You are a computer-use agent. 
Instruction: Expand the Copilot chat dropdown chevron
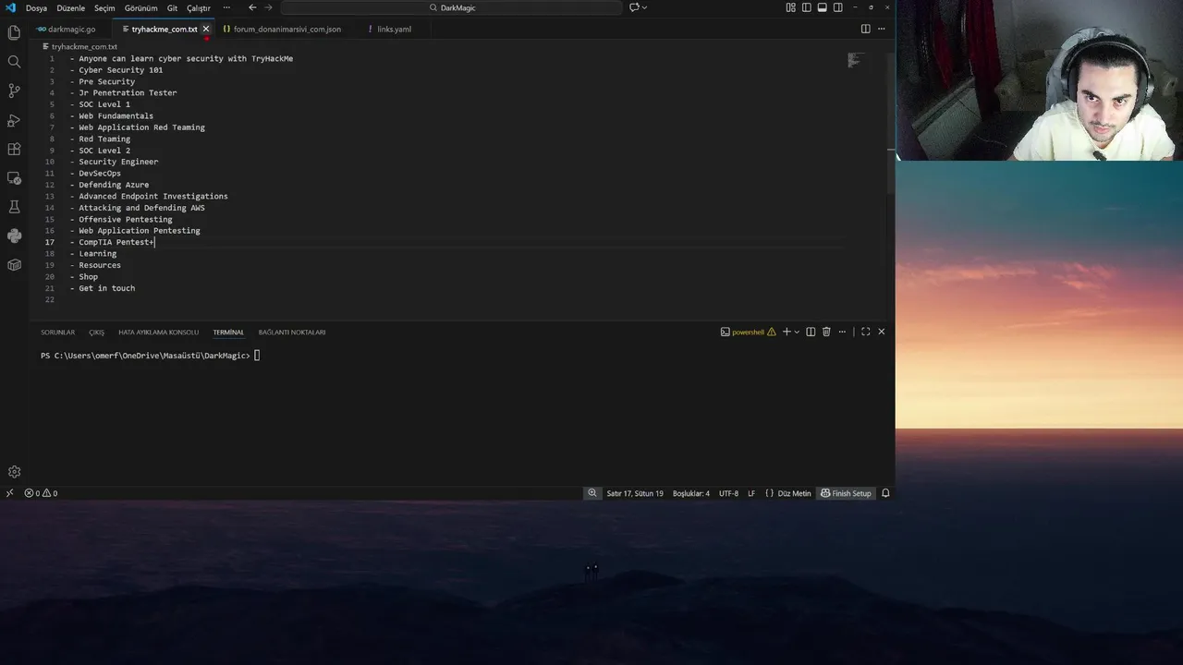(644, 7)
